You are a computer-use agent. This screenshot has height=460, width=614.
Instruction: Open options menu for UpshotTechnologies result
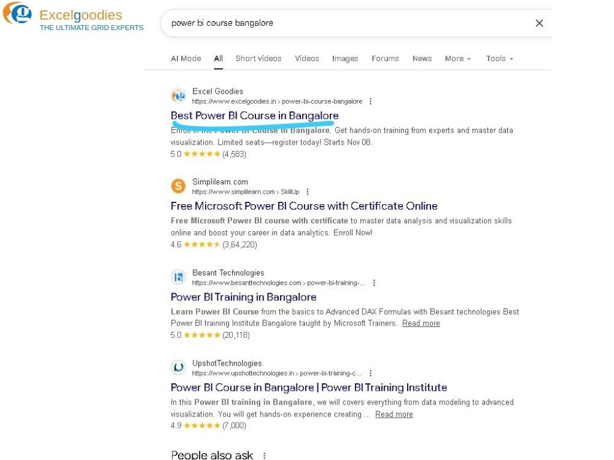[370, 374]
